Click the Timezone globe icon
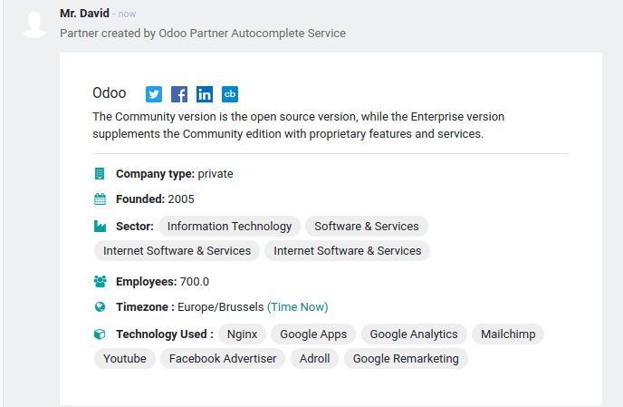Viewport: 623px width, 407px height. [100, 307]
